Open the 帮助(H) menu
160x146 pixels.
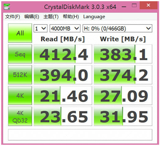tap(71, 17)
